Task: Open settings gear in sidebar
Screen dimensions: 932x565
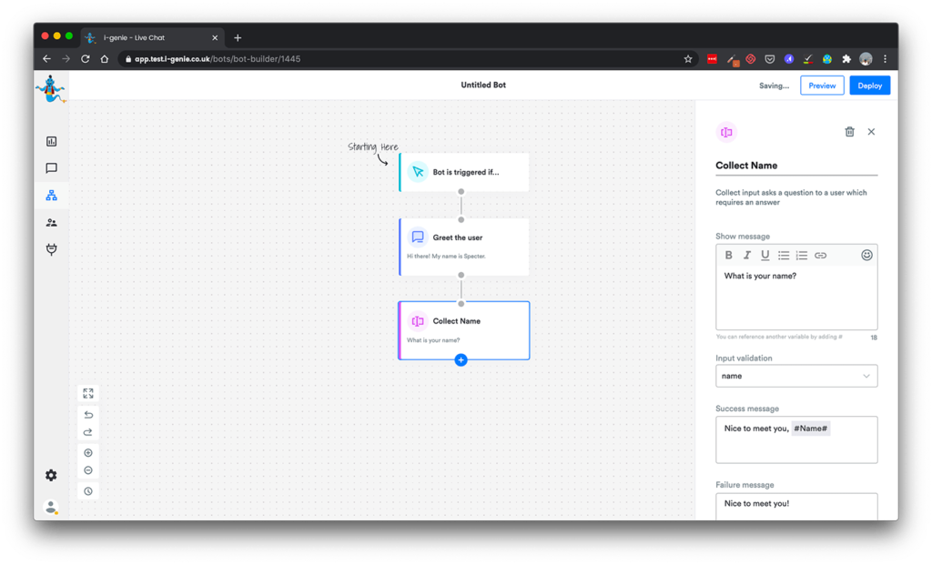Action: click(x=51, y=475)
